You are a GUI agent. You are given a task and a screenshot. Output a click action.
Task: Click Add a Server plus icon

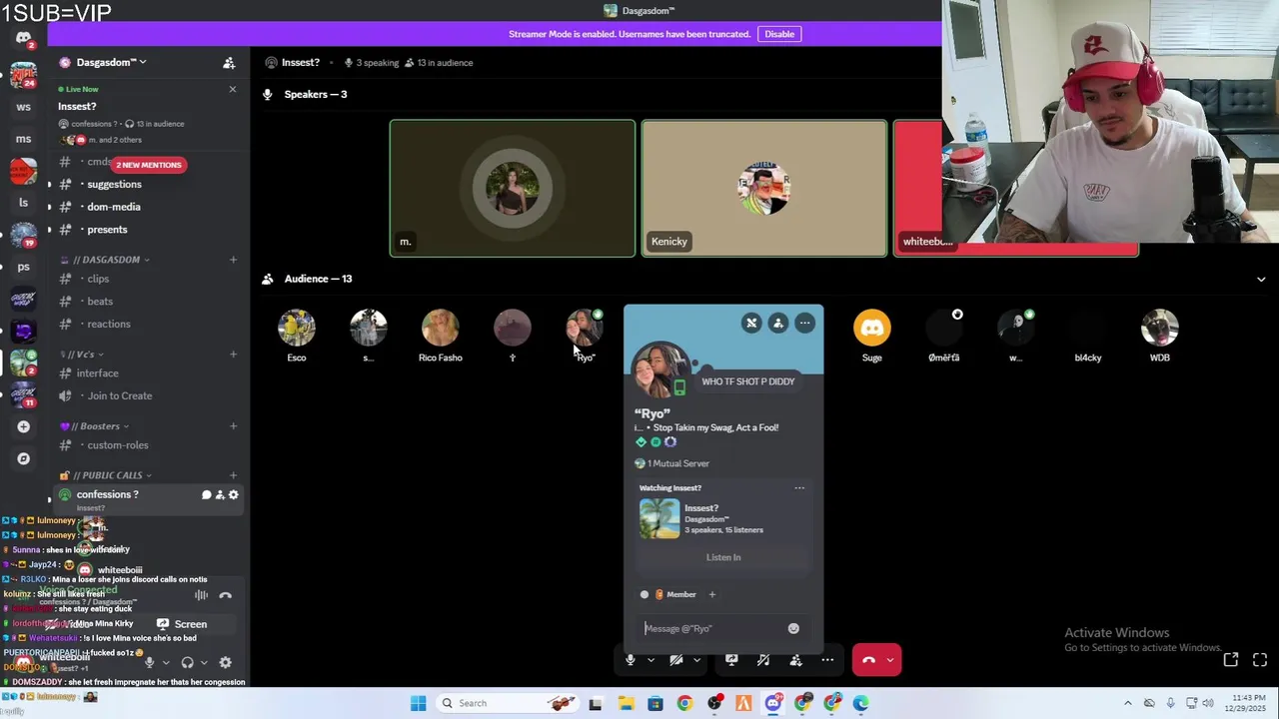pos(23,426)
